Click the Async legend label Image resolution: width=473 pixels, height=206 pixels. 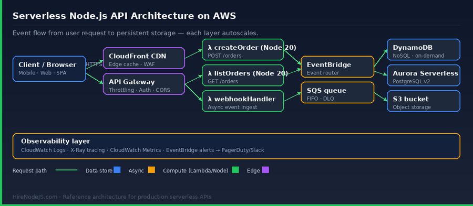(x=136, y=170)
